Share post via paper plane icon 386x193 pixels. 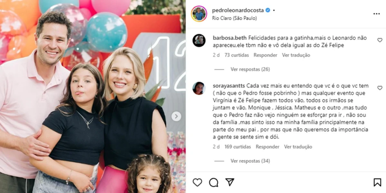pos(230,182)
